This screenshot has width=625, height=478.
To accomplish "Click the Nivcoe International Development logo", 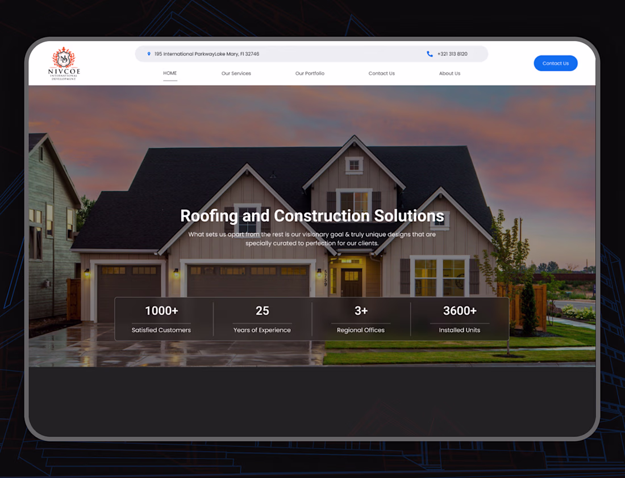I will pos(64,64).
